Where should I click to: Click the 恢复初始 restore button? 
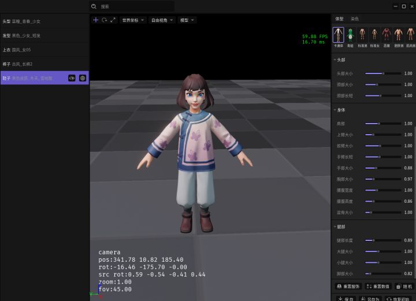tap(399, 299)
